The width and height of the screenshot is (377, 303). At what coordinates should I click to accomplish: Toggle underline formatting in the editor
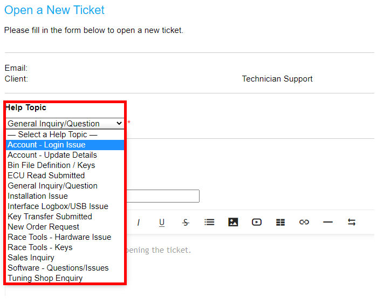(x=162, y=223)
